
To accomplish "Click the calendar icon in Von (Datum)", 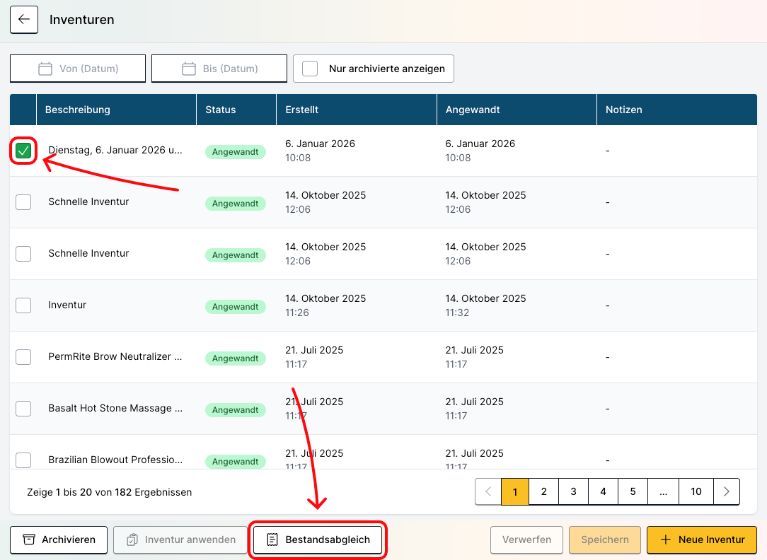I will (46, 69).
